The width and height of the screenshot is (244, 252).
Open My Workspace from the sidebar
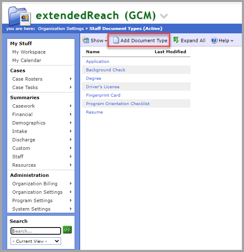point(29,52)
